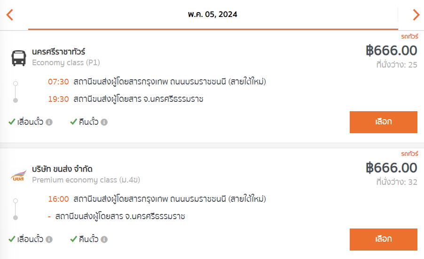
Task: Select the 16:00 บริษัท ขนส่ง trip with เลือก
Action: [x=384, y=240]
